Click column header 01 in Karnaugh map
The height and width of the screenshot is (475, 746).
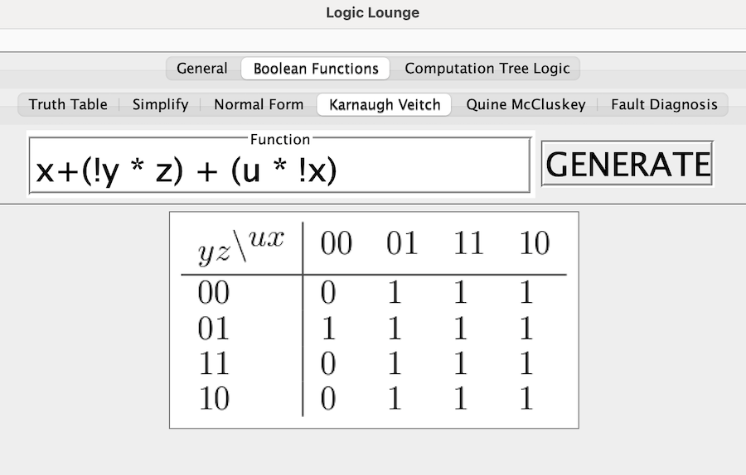point(402,242)
